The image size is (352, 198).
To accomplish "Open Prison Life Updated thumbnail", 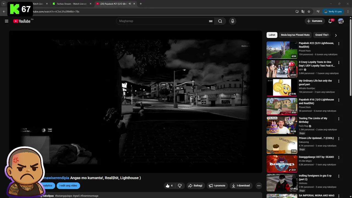I will [282, 145].
